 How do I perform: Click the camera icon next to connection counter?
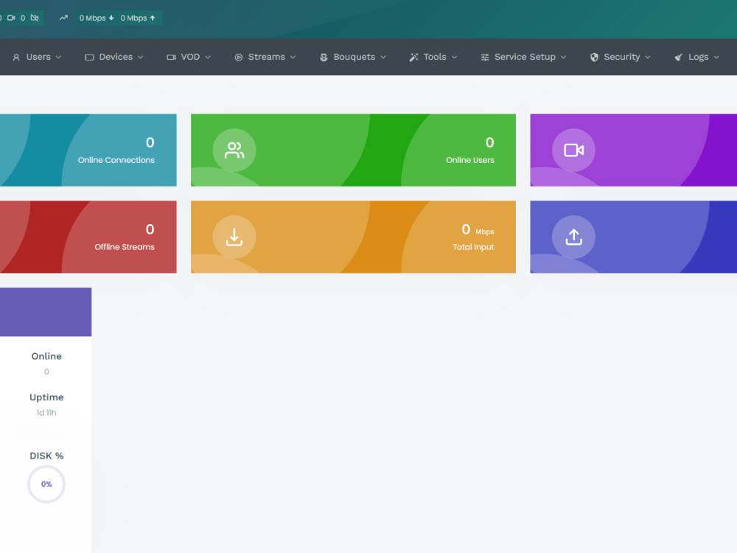tap(11, 17)
